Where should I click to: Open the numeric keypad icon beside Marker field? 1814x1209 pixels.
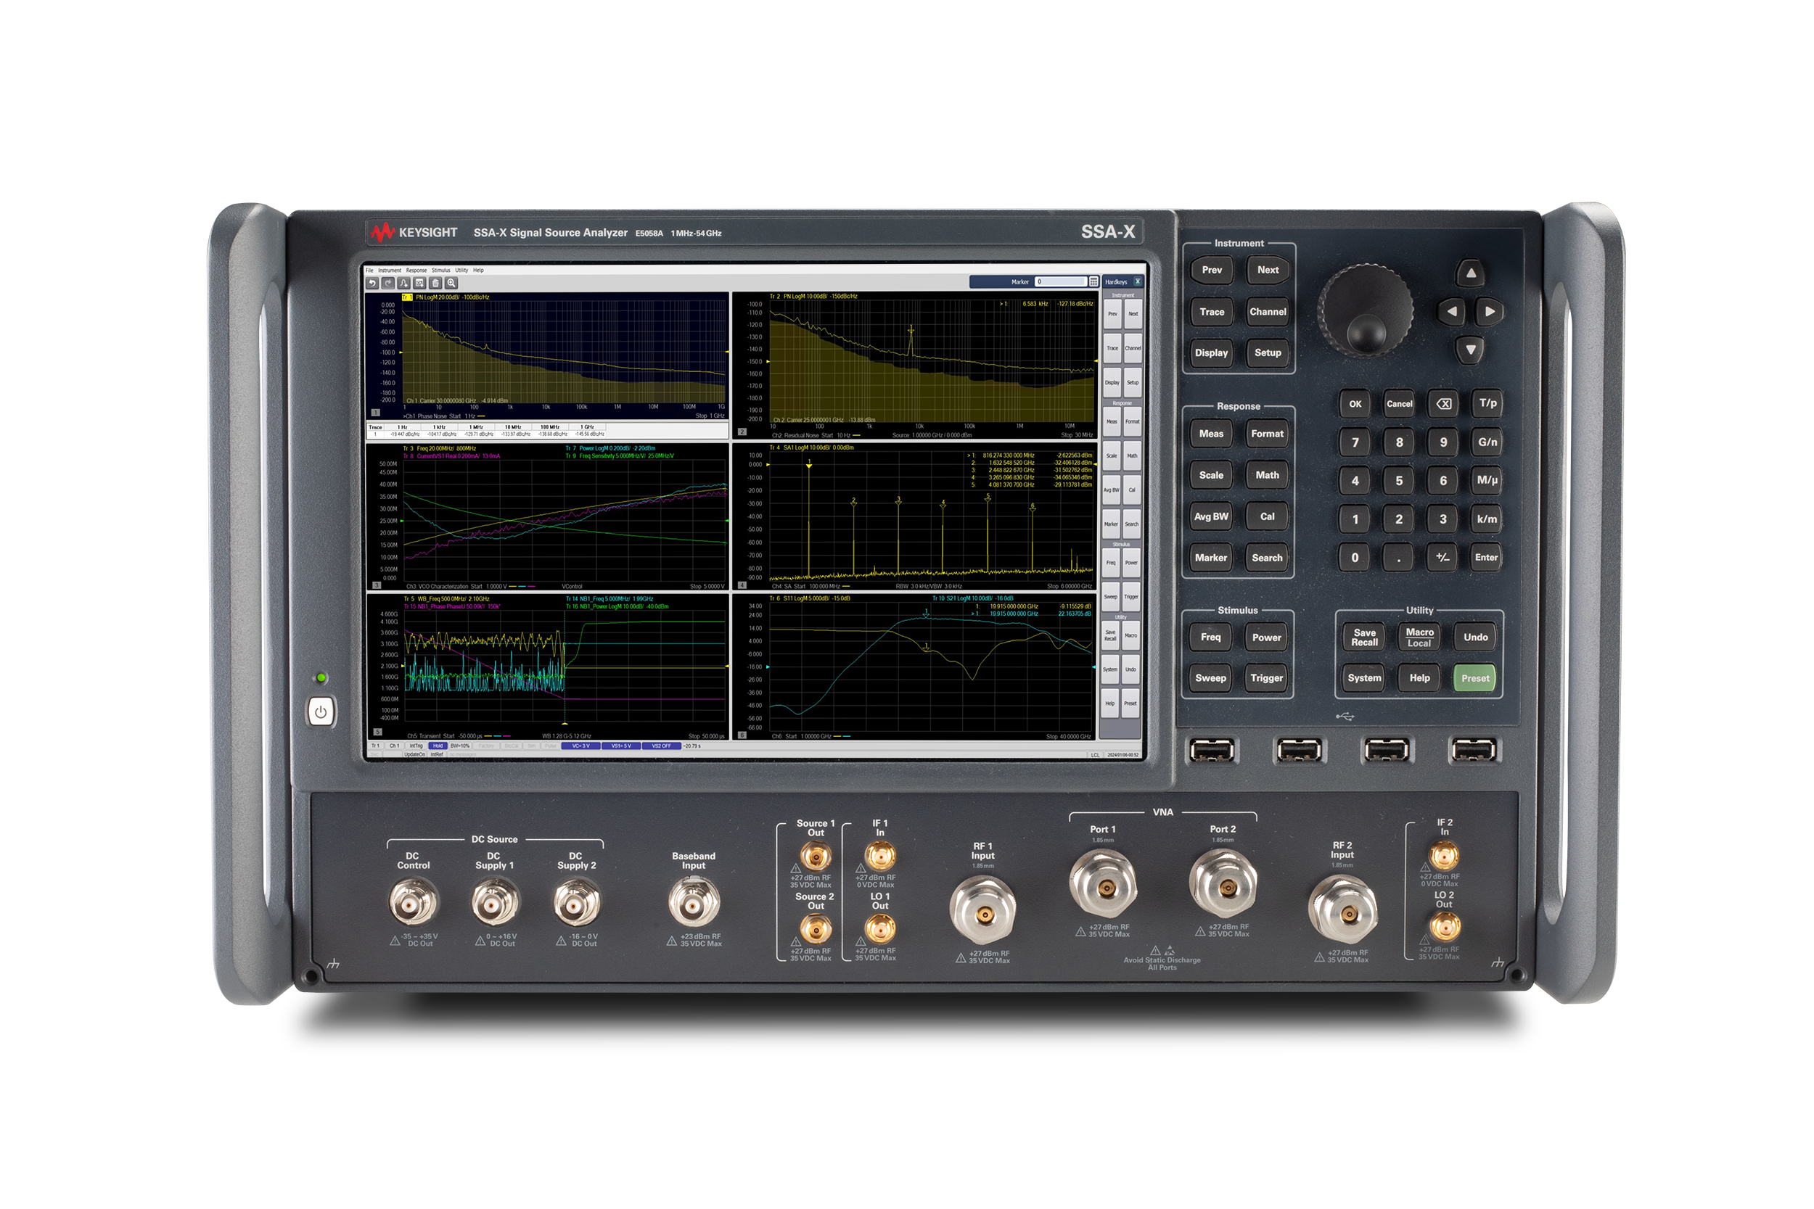tap(1093, 281)
